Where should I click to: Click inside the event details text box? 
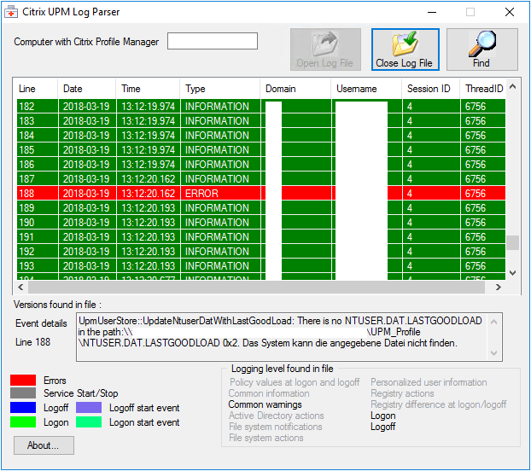(x=289, y=337)
